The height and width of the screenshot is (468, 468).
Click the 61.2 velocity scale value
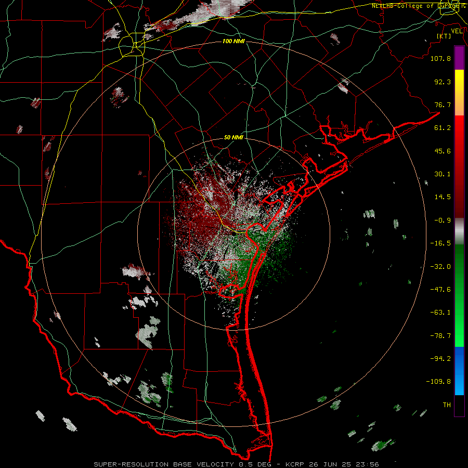click(443, 128)
